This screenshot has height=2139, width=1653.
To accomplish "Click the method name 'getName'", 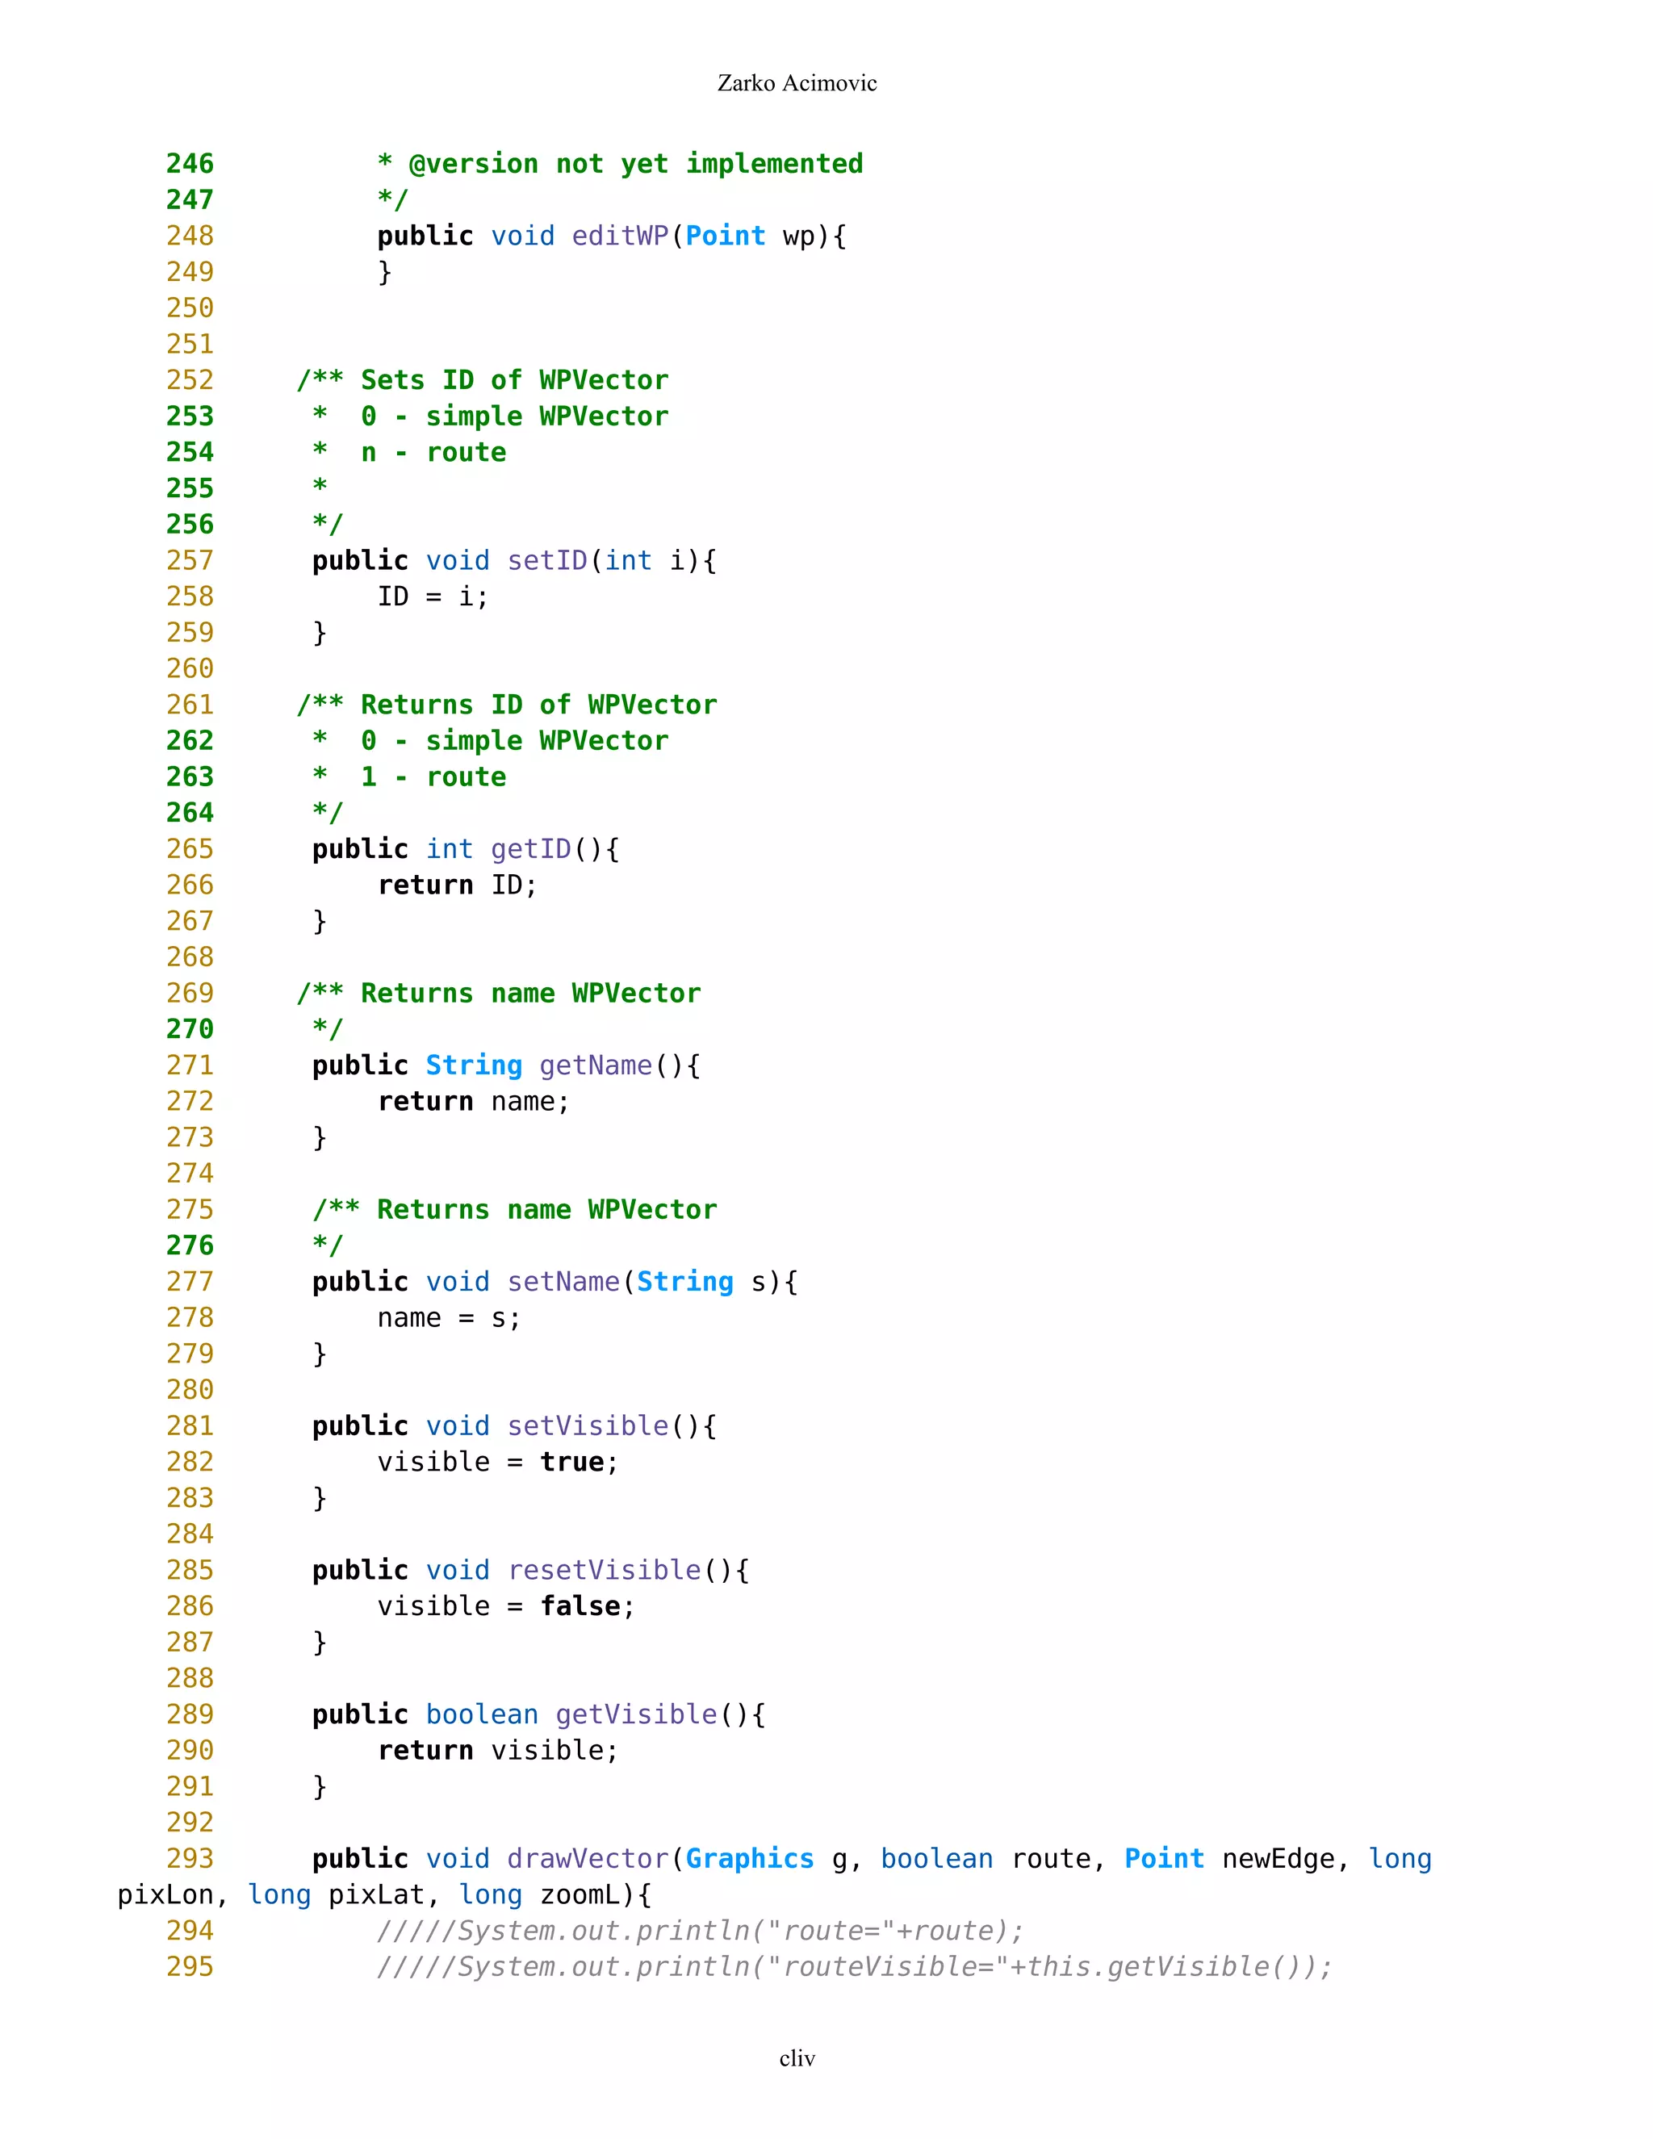I will coord(596,1065).
